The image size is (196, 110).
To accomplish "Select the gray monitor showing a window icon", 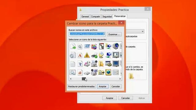I will point(116,55).
